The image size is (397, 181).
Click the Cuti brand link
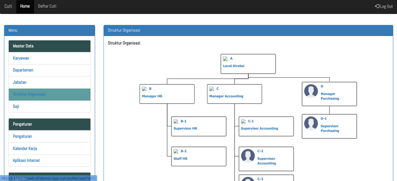[8, 6]
